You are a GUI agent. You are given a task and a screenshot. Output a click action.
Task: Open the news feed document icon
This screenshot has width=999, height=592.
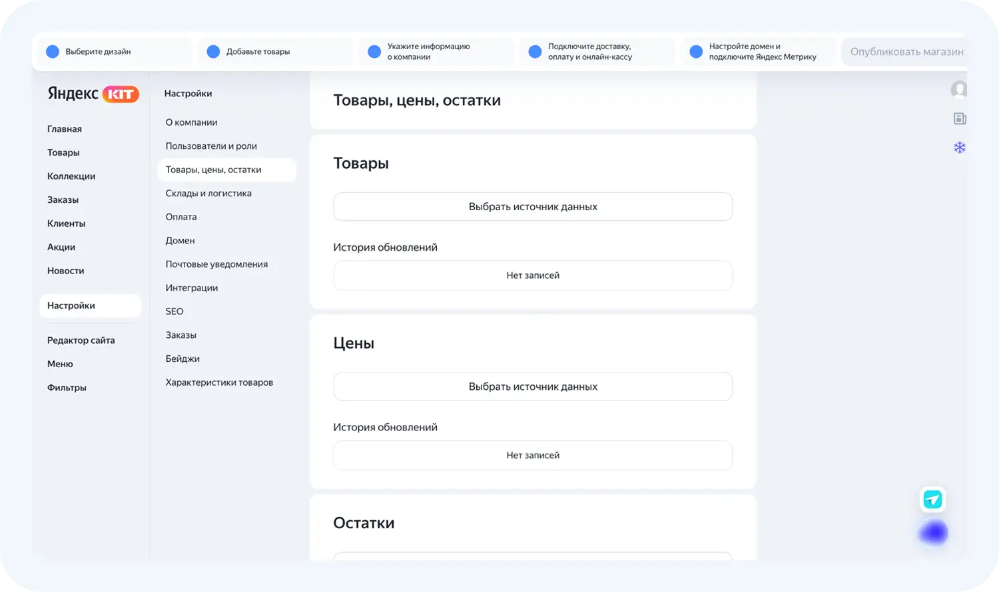(x=960, y=119)
